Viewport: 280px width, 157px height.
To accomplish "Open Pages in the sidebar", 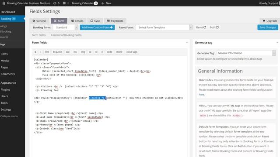I will tap(4, 67).
